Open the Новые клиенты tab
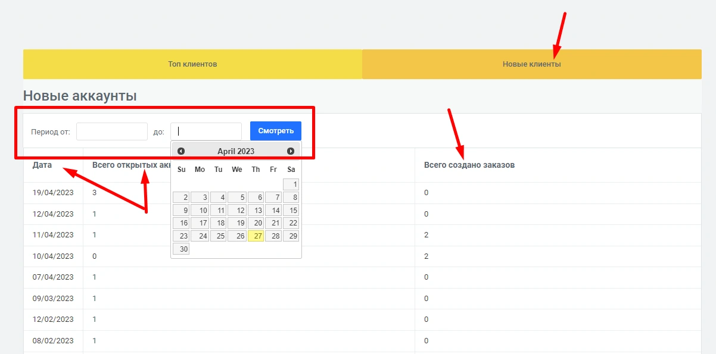 pyautogui.click(x=531, y=64)
